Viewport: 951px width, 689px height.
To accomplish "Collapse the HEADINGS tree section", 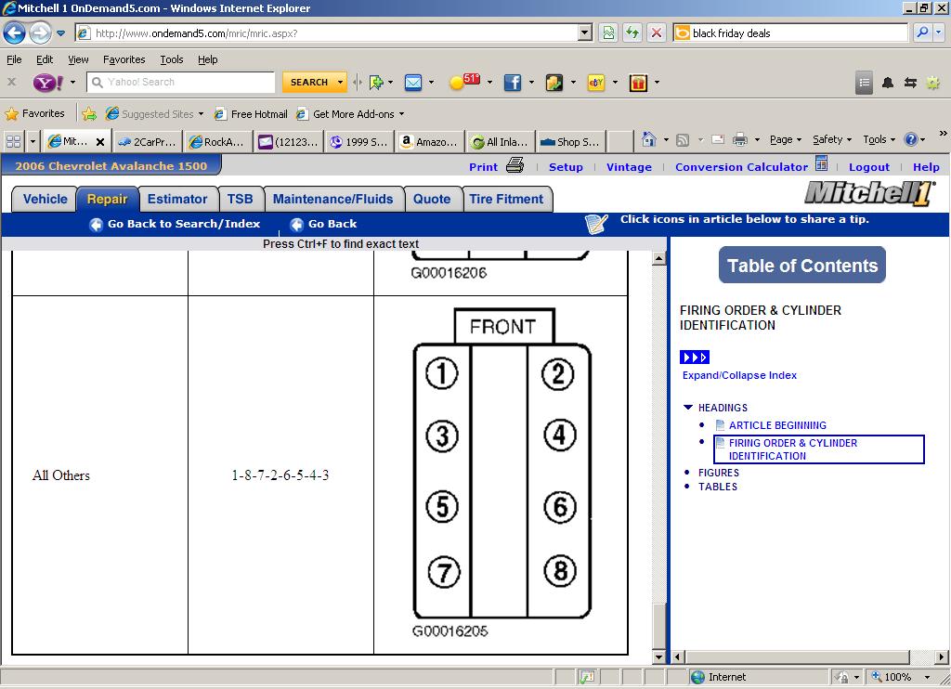I will [688, 408].
